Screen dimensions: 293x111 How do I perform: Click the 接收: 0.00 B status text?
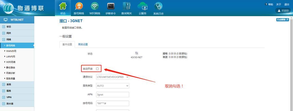tap(175, 54)
